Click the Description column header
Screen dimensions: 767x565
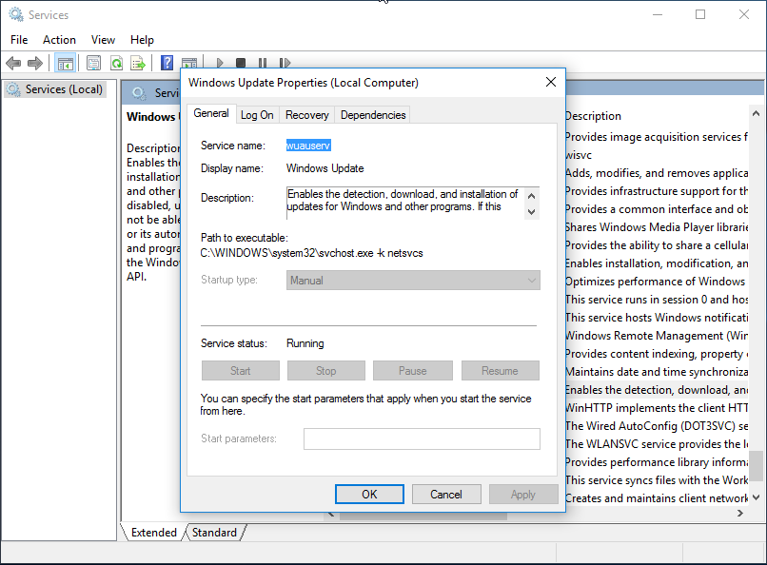[x=594, y=116]
